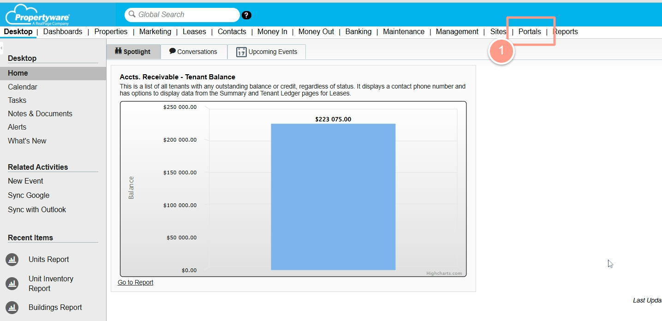Image resolution: width=662 pixels, height=321 pixels.
Task: Click New Event link
Action: (25, 181)
